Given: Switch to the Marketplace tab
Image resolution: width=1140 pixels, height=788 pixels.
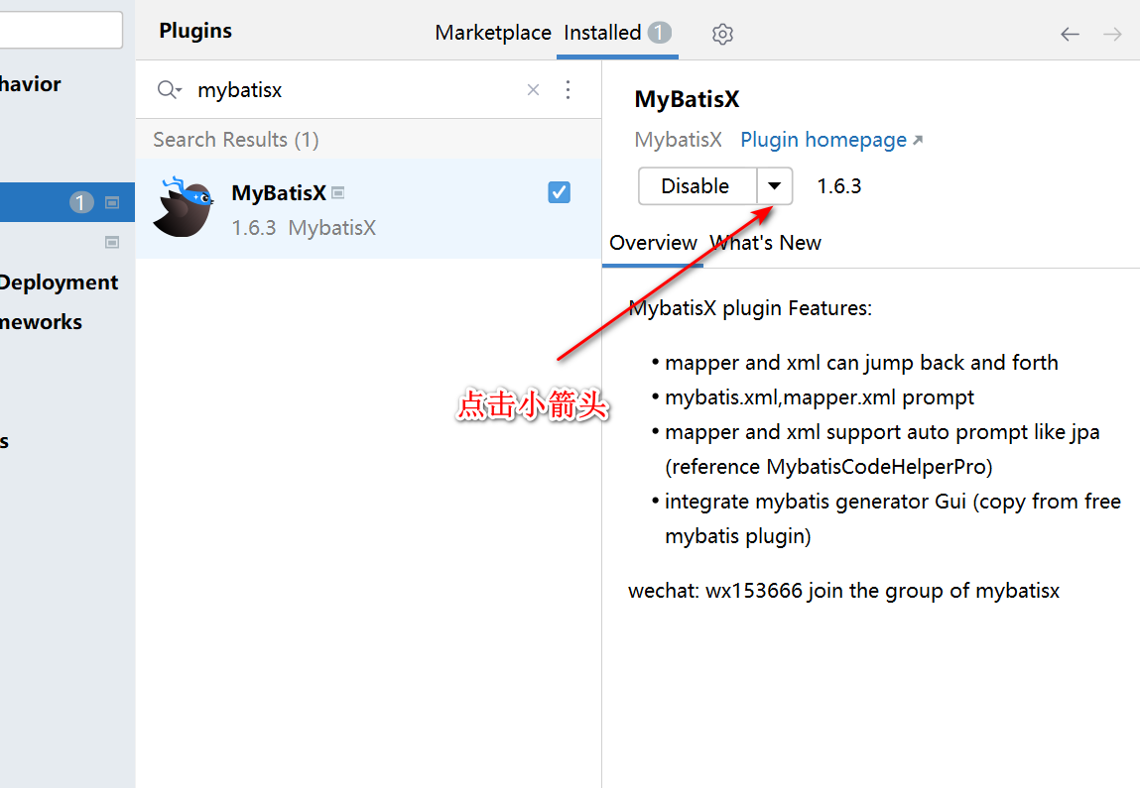Looking at the screenshot, I should pos(493,33).
